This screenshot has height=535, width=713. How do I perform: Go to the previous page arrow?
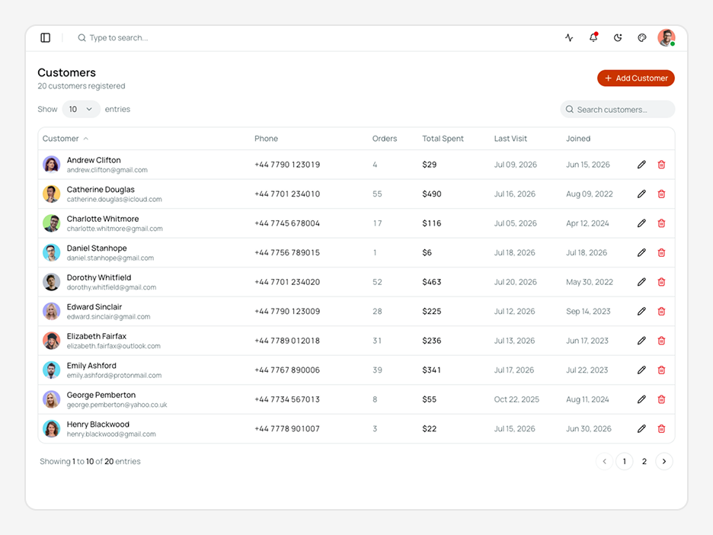point(604,461)
